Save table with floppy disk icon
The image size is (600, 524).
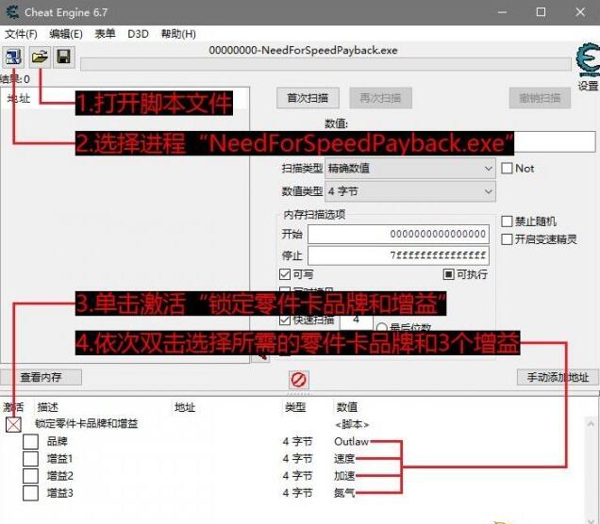point(63,57)
